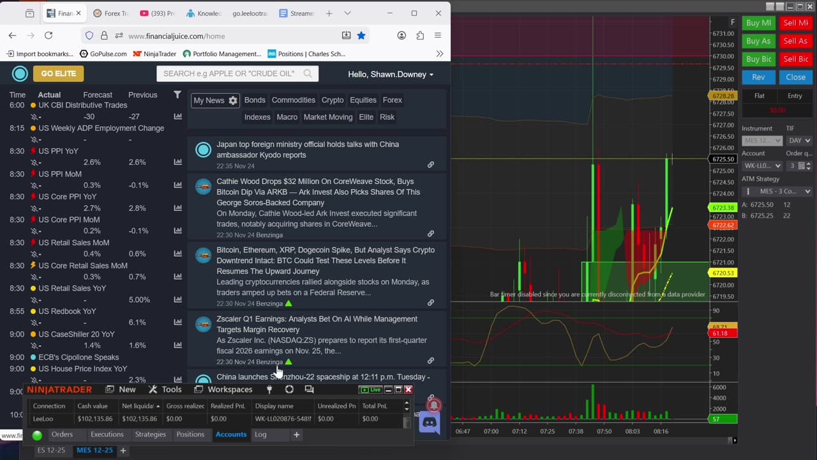Click the Sell Mkt button

(795, 23)
